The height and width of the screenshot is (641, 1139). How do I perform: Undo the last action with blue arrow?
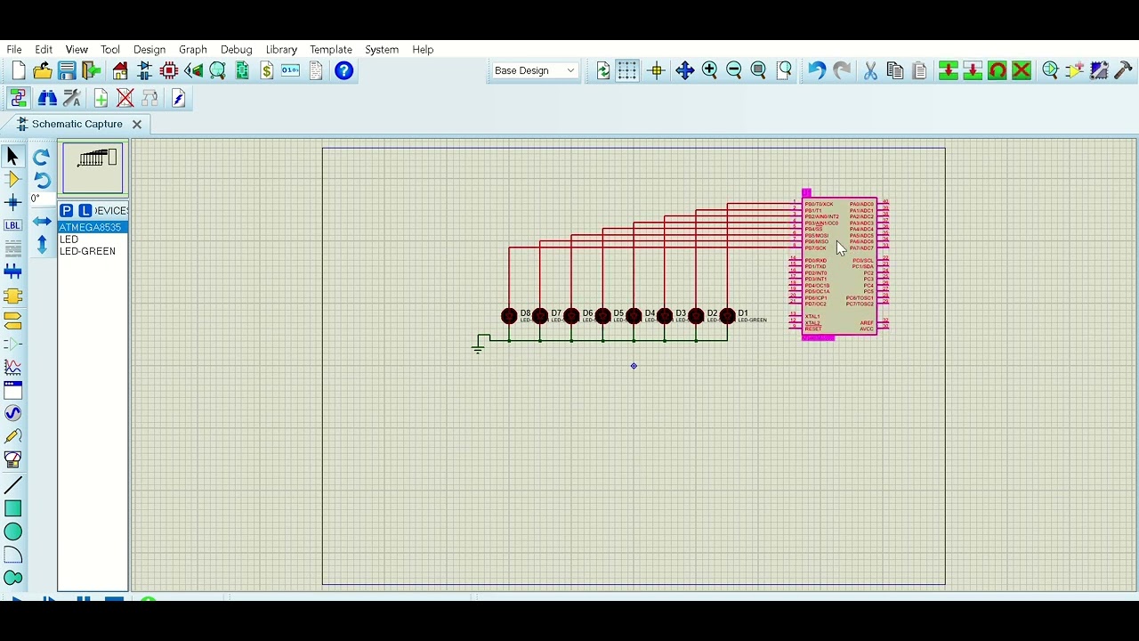point(816,71)
